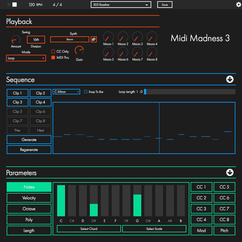This screenshot has height=242, width=242.
Task: Save the current preset
Action: coord(165,5)
